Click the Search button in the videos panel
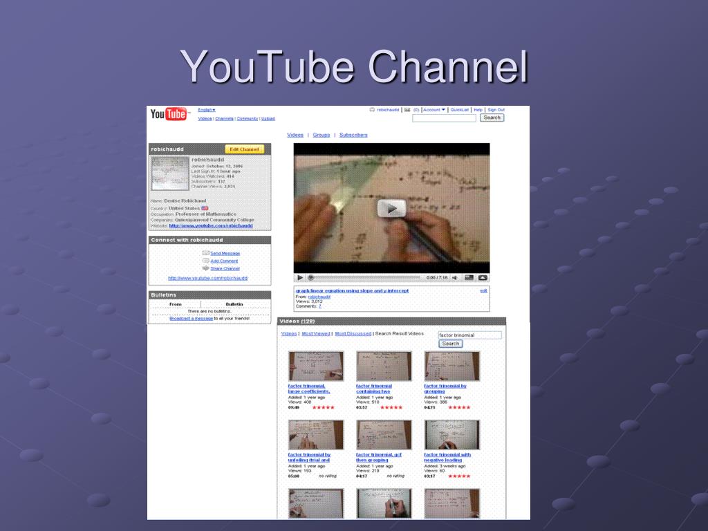 (x=451, y=344)
